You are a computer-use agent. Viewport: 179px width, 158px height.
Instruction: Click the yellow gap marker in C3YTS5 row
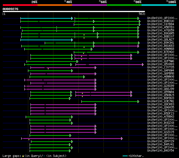pyautogui.click(x=48, y=69)
